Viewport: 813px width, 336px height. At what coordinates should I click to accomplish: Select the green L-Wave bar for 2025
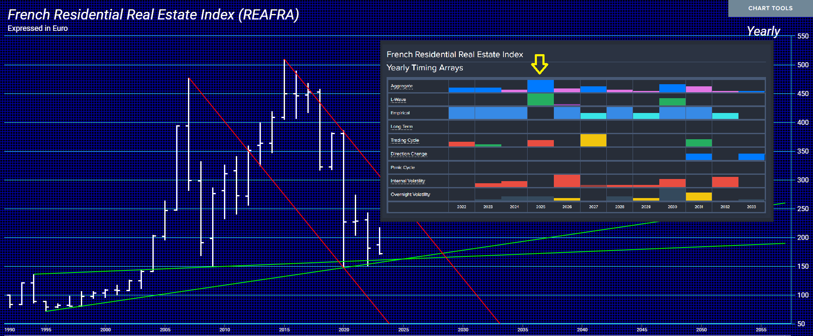pyautogui.click(x=540, y=99)
